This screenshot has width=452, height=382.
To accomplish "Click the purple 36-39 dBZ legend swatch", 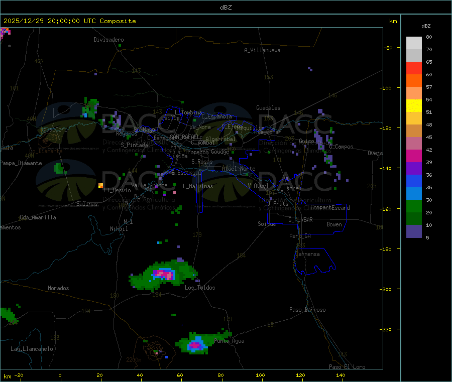I will (414, 169).
